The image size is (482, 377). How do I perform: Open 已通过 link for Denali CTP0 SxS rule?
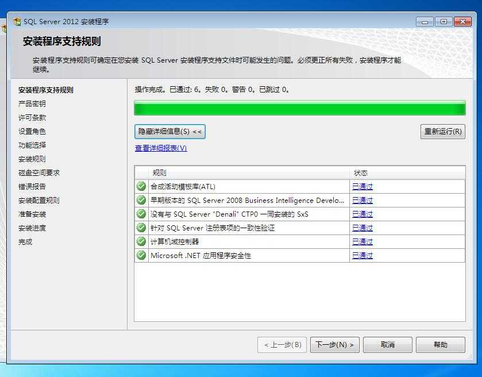pos(363,214)
